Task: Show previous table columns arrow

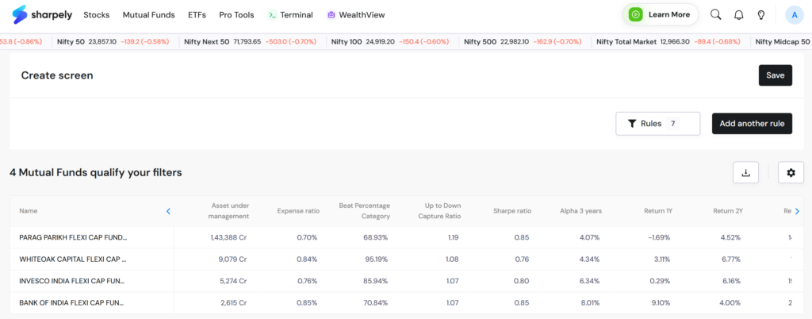Action: point(168,211)
